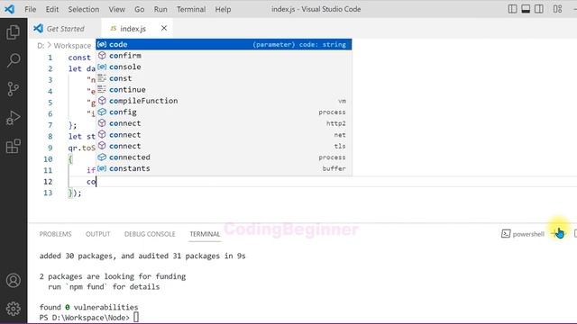Select the 'connect' tls suggestion
The height and width of the screenshot is (324, 577).
point(224,146)
